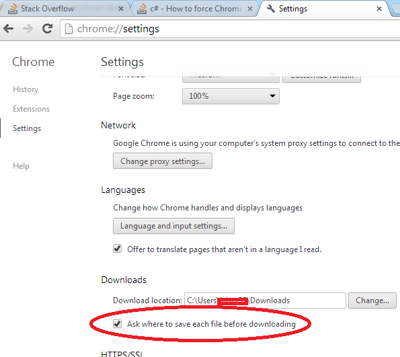Click the page icon in the address bar

click(x=69, y=29)
